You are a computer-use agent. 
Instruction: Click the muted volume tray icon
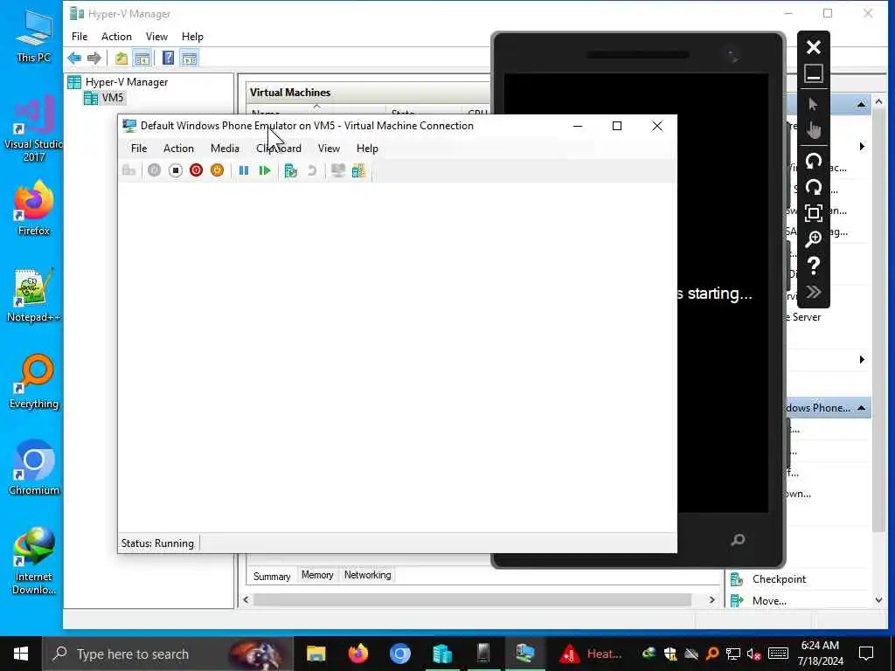[753, 654]
